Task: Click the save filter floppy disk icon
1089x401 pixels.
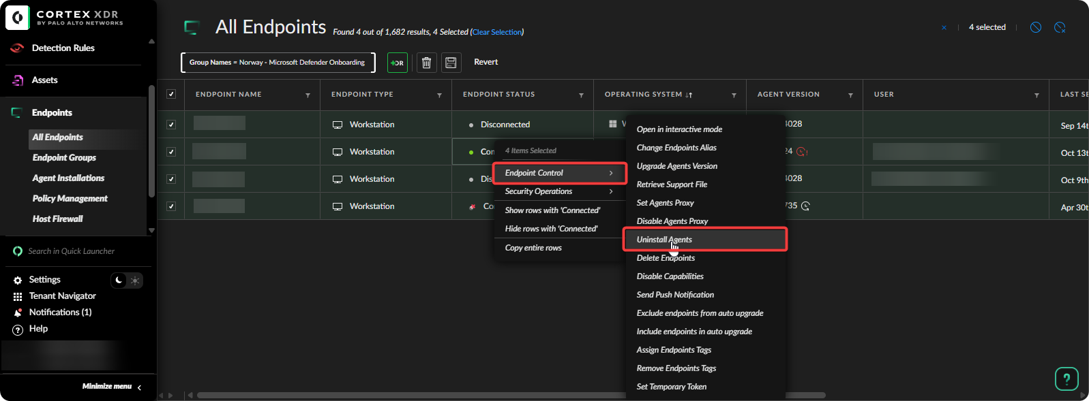Action: pos(451,63)
